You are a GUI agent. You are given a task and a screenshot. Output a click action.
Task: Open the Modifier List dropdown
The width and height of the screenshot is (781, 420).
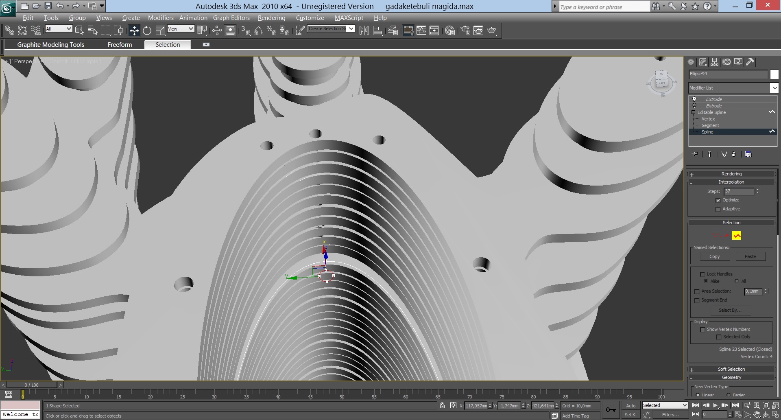pos(774,88)
